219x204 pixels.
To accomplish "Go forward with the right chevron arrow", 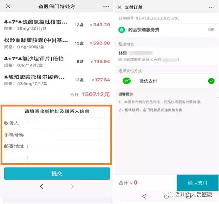I will 72,186.
